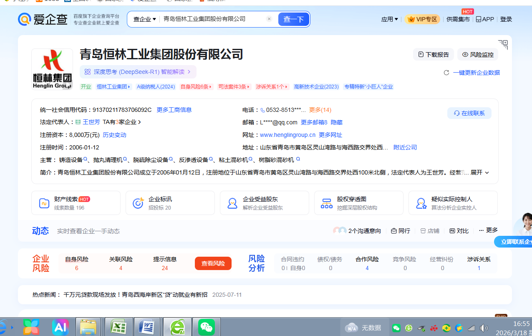Screen dimensions: 532x336
Task: Click into the company name search field
Action: tap(213, 19)
